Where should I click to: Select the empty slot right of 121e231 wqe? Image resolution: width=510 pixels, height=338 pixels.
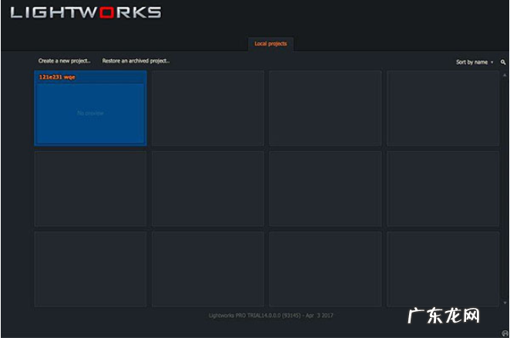tap(207, 108)
